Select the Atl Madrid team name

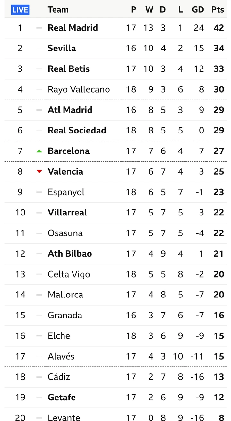point(70,110)
